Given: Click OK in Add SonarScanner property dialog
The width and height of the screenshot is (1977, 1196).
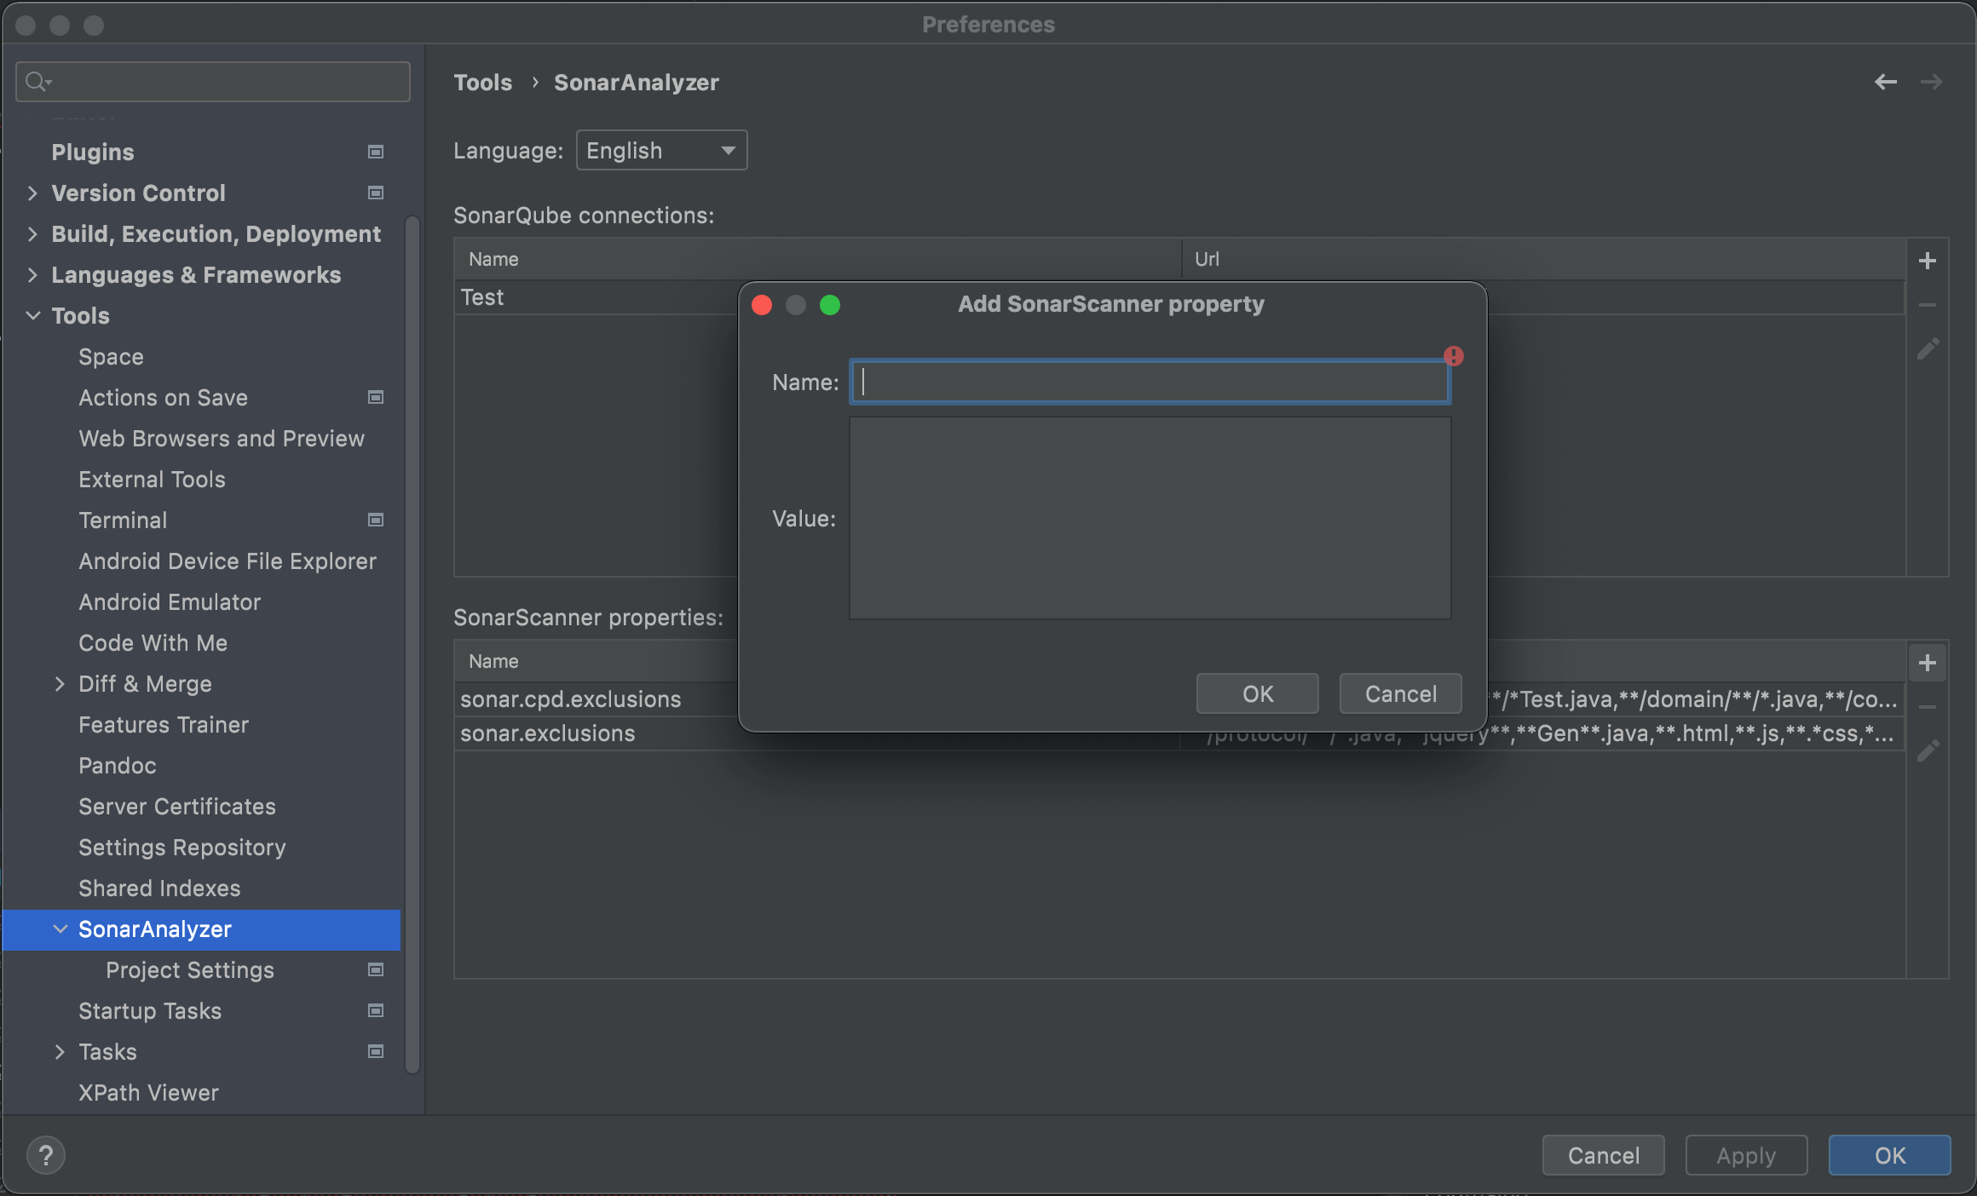Looking at the screenshot, I should (x=1258, y=693).
